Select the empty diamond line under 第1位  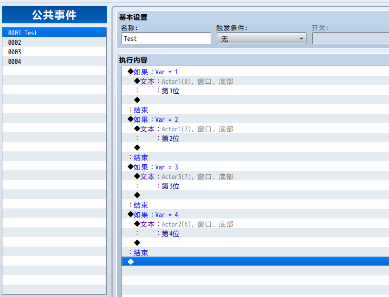pyautogui.click(x=256, y=100)
